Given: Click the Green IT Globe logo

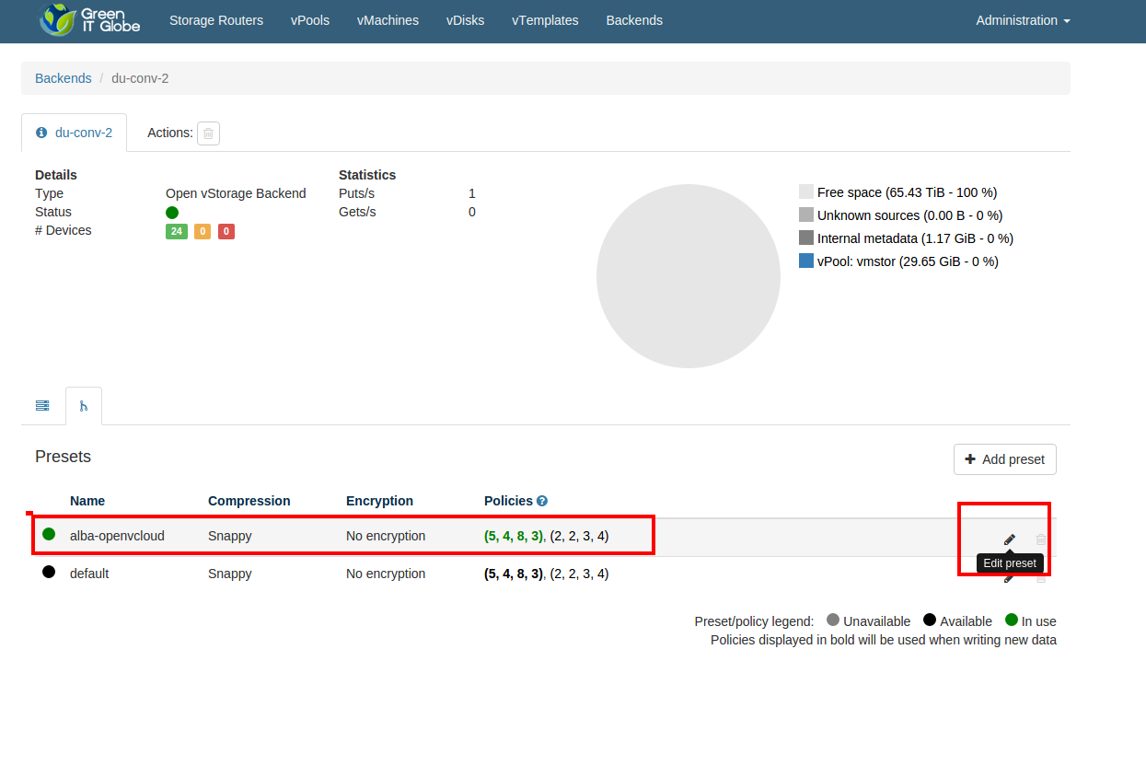Looking at the screenshot, I should tap(89, 20).
